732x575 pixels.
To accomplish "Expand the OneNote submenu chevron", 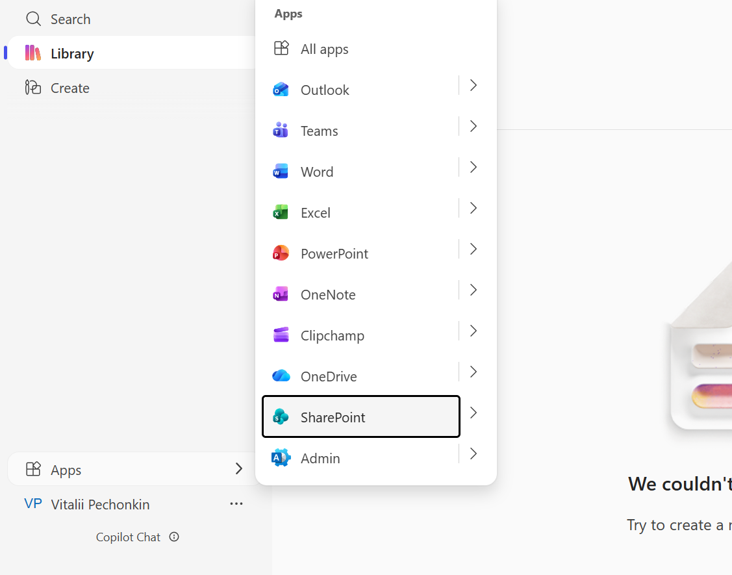I will 473,290.
